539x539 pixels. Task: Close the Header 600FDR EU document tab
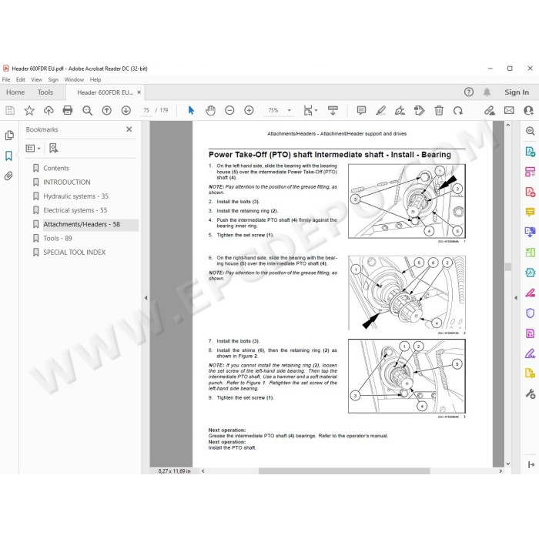coord(139,92)
